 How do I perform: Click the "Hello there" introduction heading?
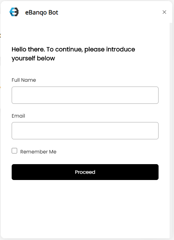73,54
